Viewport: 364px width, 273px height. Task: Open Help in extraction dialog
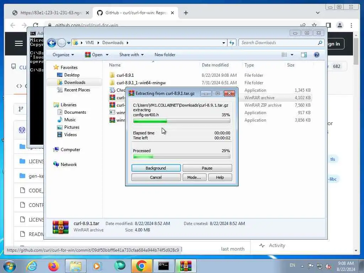point(220,177)
